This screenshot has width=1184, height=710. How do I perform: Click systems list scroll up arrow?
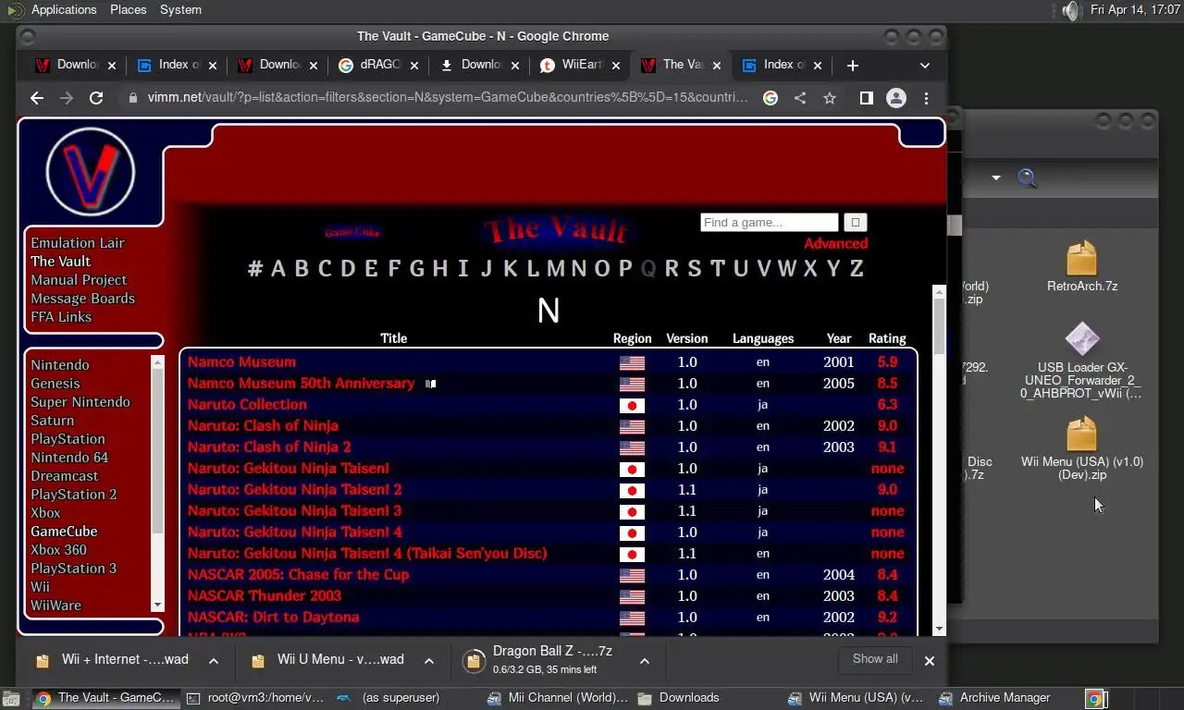click(x=157, y=361)
